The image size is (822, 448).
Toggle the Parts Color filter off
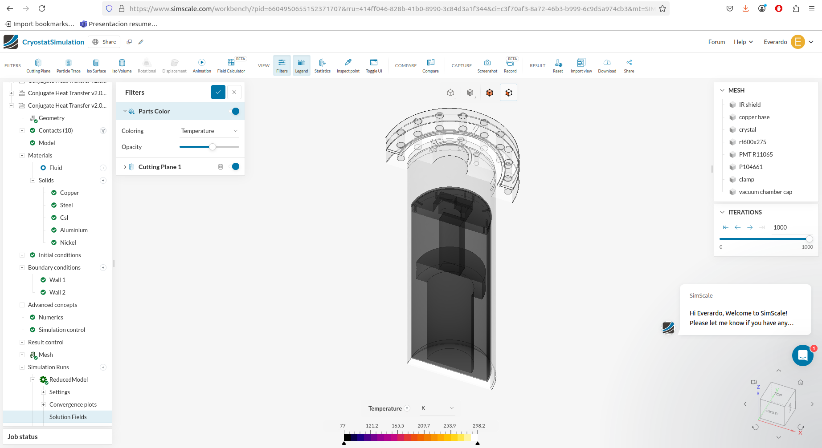(234, 111)
